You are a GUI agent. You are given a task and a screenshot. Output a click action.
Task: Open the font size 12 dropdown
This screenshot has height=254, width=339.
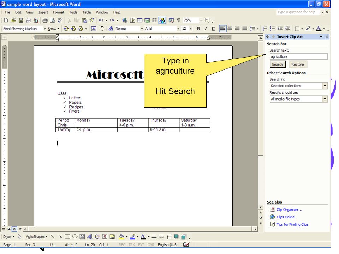coord(190,29)
